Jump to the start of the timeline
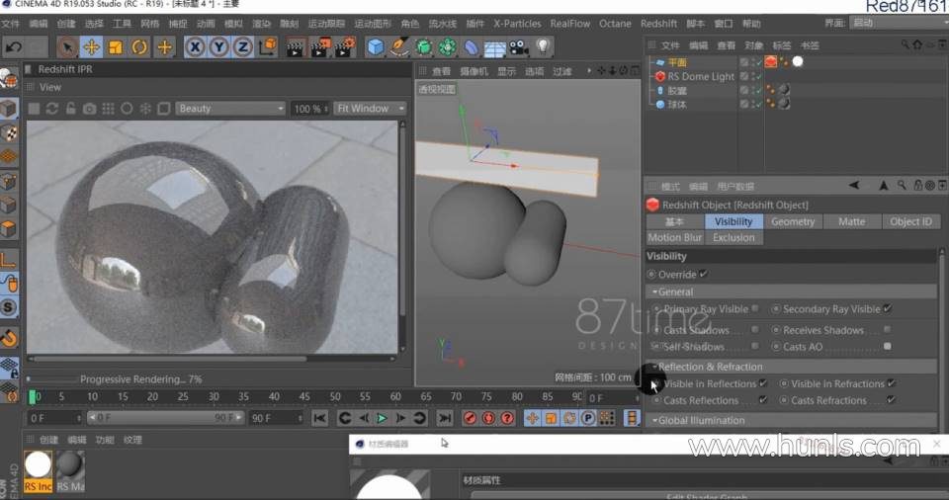Viewport: 949px width, 500px height. (x=319, y=418)
